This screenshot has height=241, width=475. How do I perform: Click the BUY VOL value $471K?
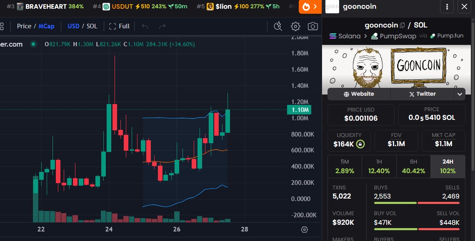click(x=382, y=223)
